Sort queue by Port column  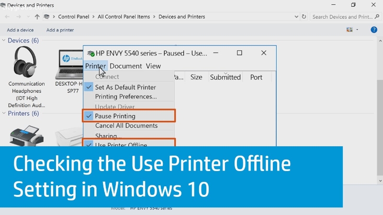tap(256, 77)
